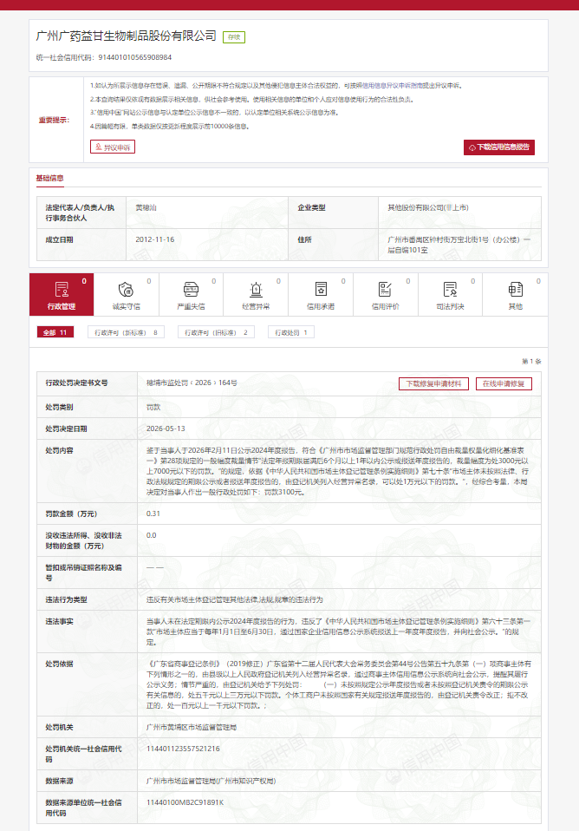This screenshot has width=579, height=831.
Task: Click the decision date 2026-05-13
Action: coord(166,429)
